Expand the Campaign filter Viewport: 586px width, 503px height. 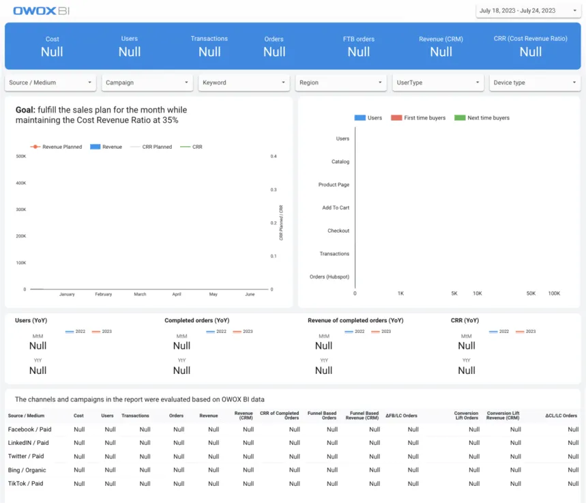coord(147,82)
